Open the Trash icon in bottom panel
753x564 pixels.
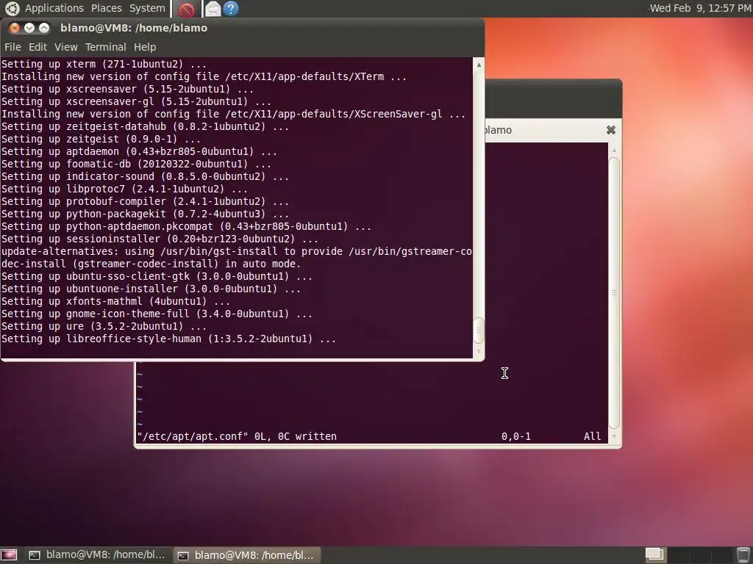coord(743,555)
